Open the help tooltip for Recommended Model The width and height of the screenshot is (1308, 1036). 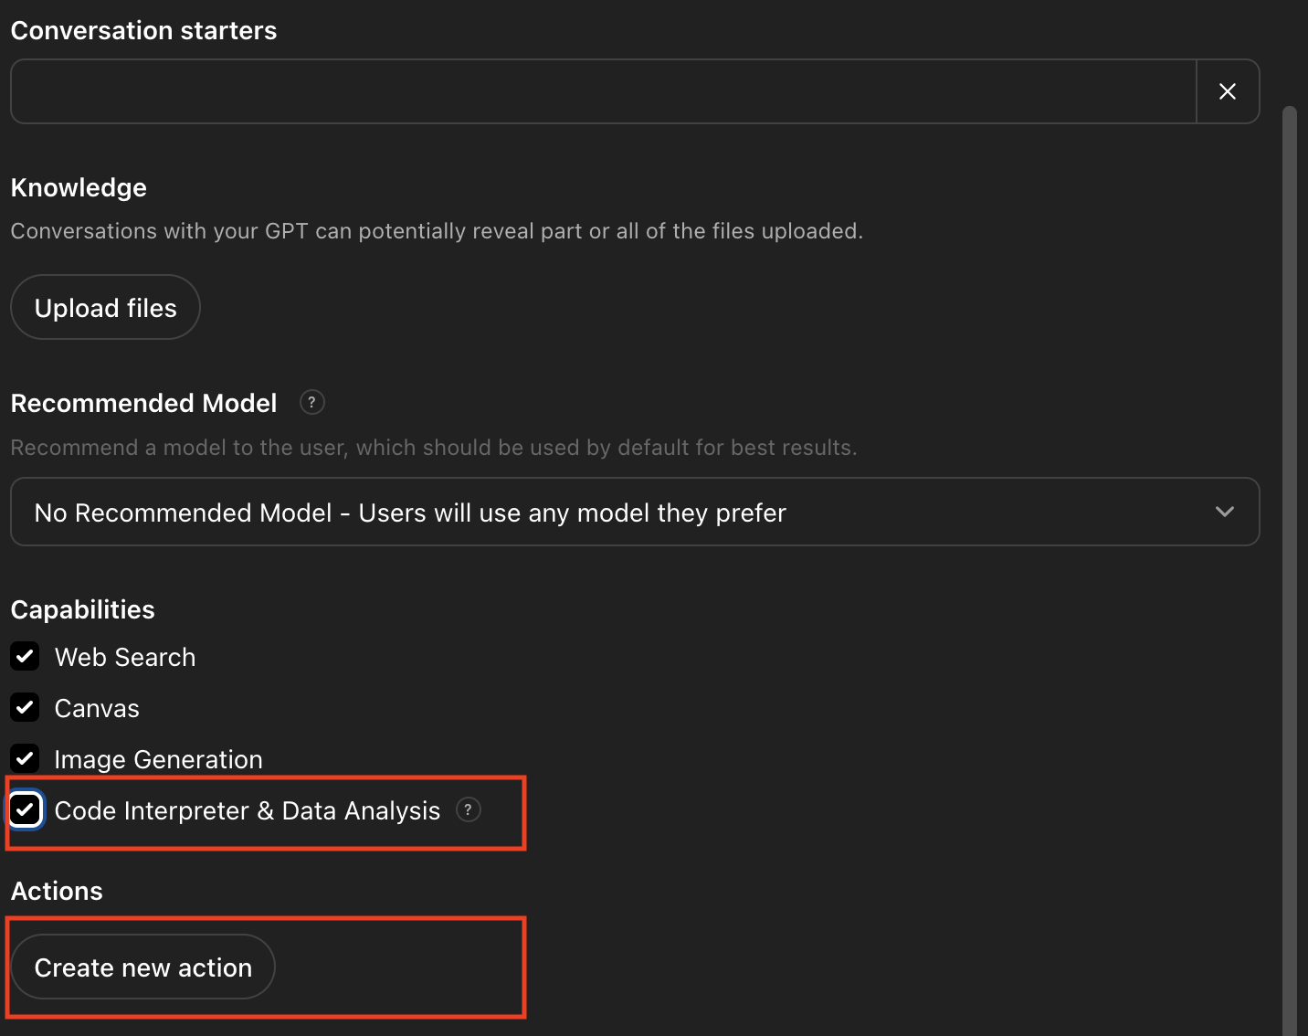(311, 402)
